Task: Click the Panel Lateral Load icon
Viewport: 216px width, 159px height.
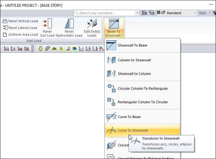Action: [x=5, y=28]
